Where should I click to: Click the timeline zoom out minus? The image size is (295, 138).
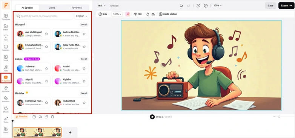point(274,117)
